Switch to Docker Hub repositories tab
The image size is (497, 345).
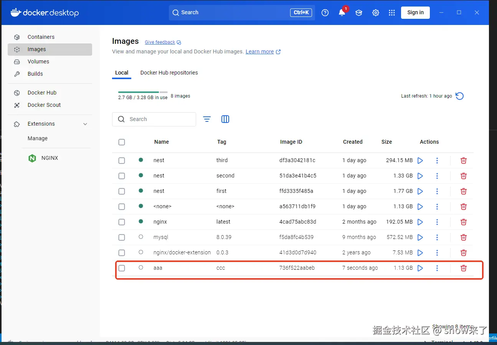click(x=169, y=73)
